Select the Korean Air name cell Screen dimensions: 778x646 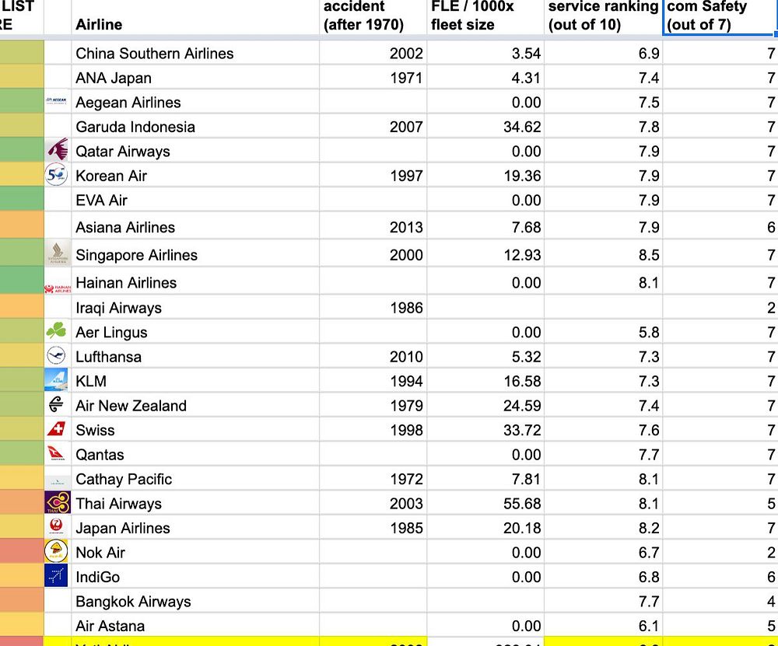(x=195, y=175)
